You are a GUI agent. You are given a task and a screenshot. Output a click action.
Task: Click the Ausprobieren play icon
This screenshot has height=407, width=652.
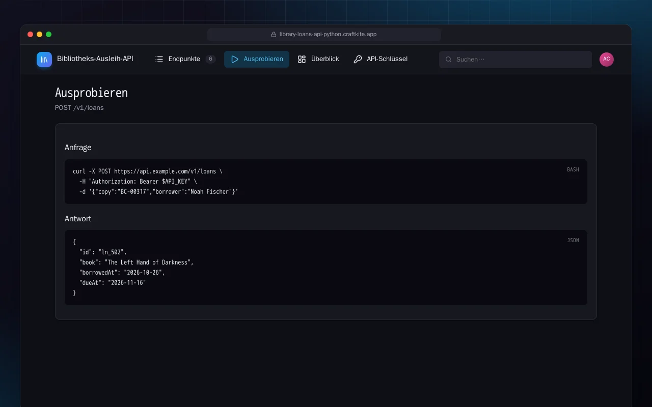(235, 59)
